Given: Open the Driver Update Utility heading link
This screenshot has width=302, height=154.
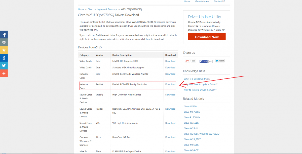Looking at the screenshot, I should pyautogui.click(x=204, y=17).
